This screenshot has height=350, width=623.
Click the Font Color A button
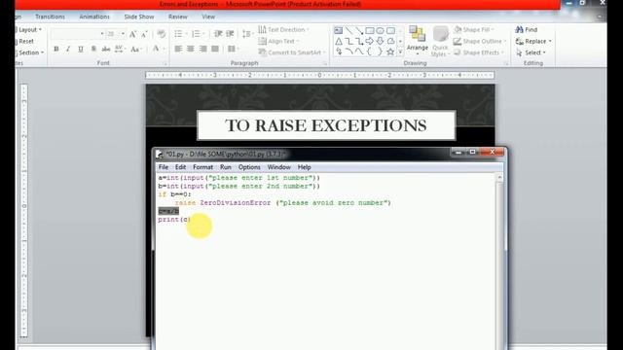point(156,49)
